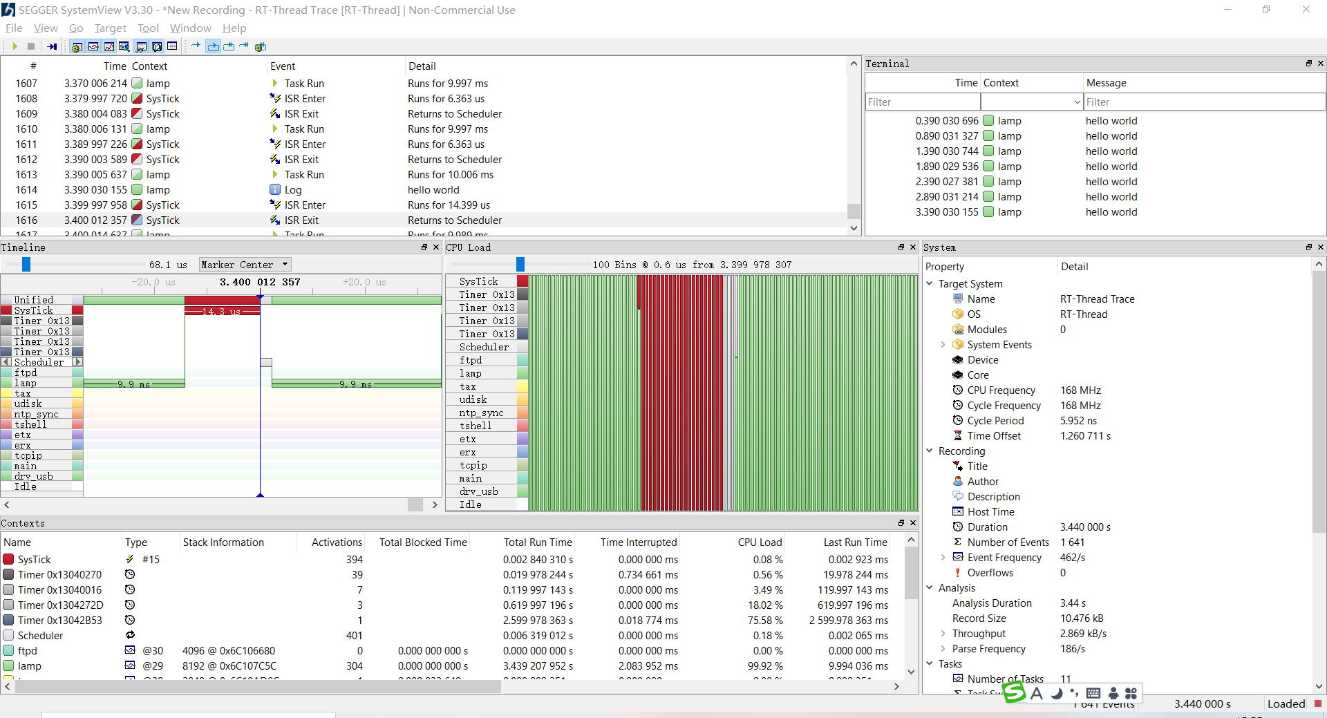This screenshot has width=1327, height=718.
Task: Toggle the Contexts list window icon
Action: click(x=172, y=46)
